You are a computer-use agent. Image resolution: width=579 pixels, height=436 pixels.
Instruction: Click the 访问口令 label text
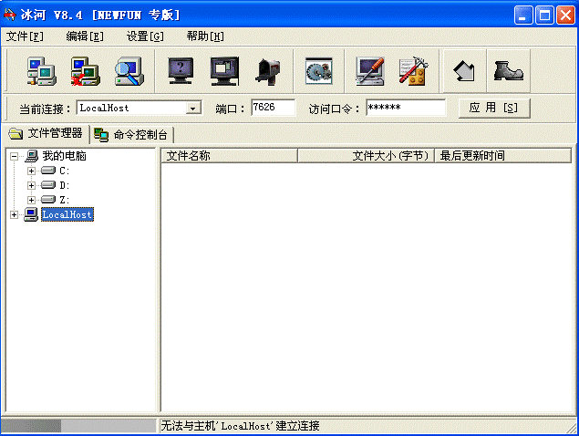[334, 109]
